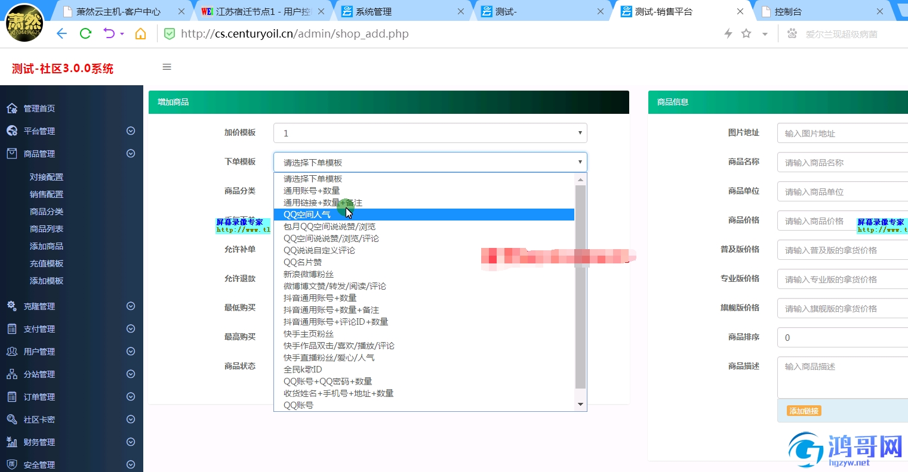Expand the 支付管理 menu chevron
The image size is (908, 472).
pyautogui.click(x=131, y=329)
